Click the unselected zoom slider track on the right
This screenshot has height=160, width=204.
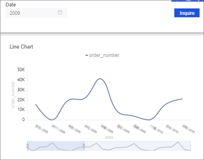tap(137, 146)
